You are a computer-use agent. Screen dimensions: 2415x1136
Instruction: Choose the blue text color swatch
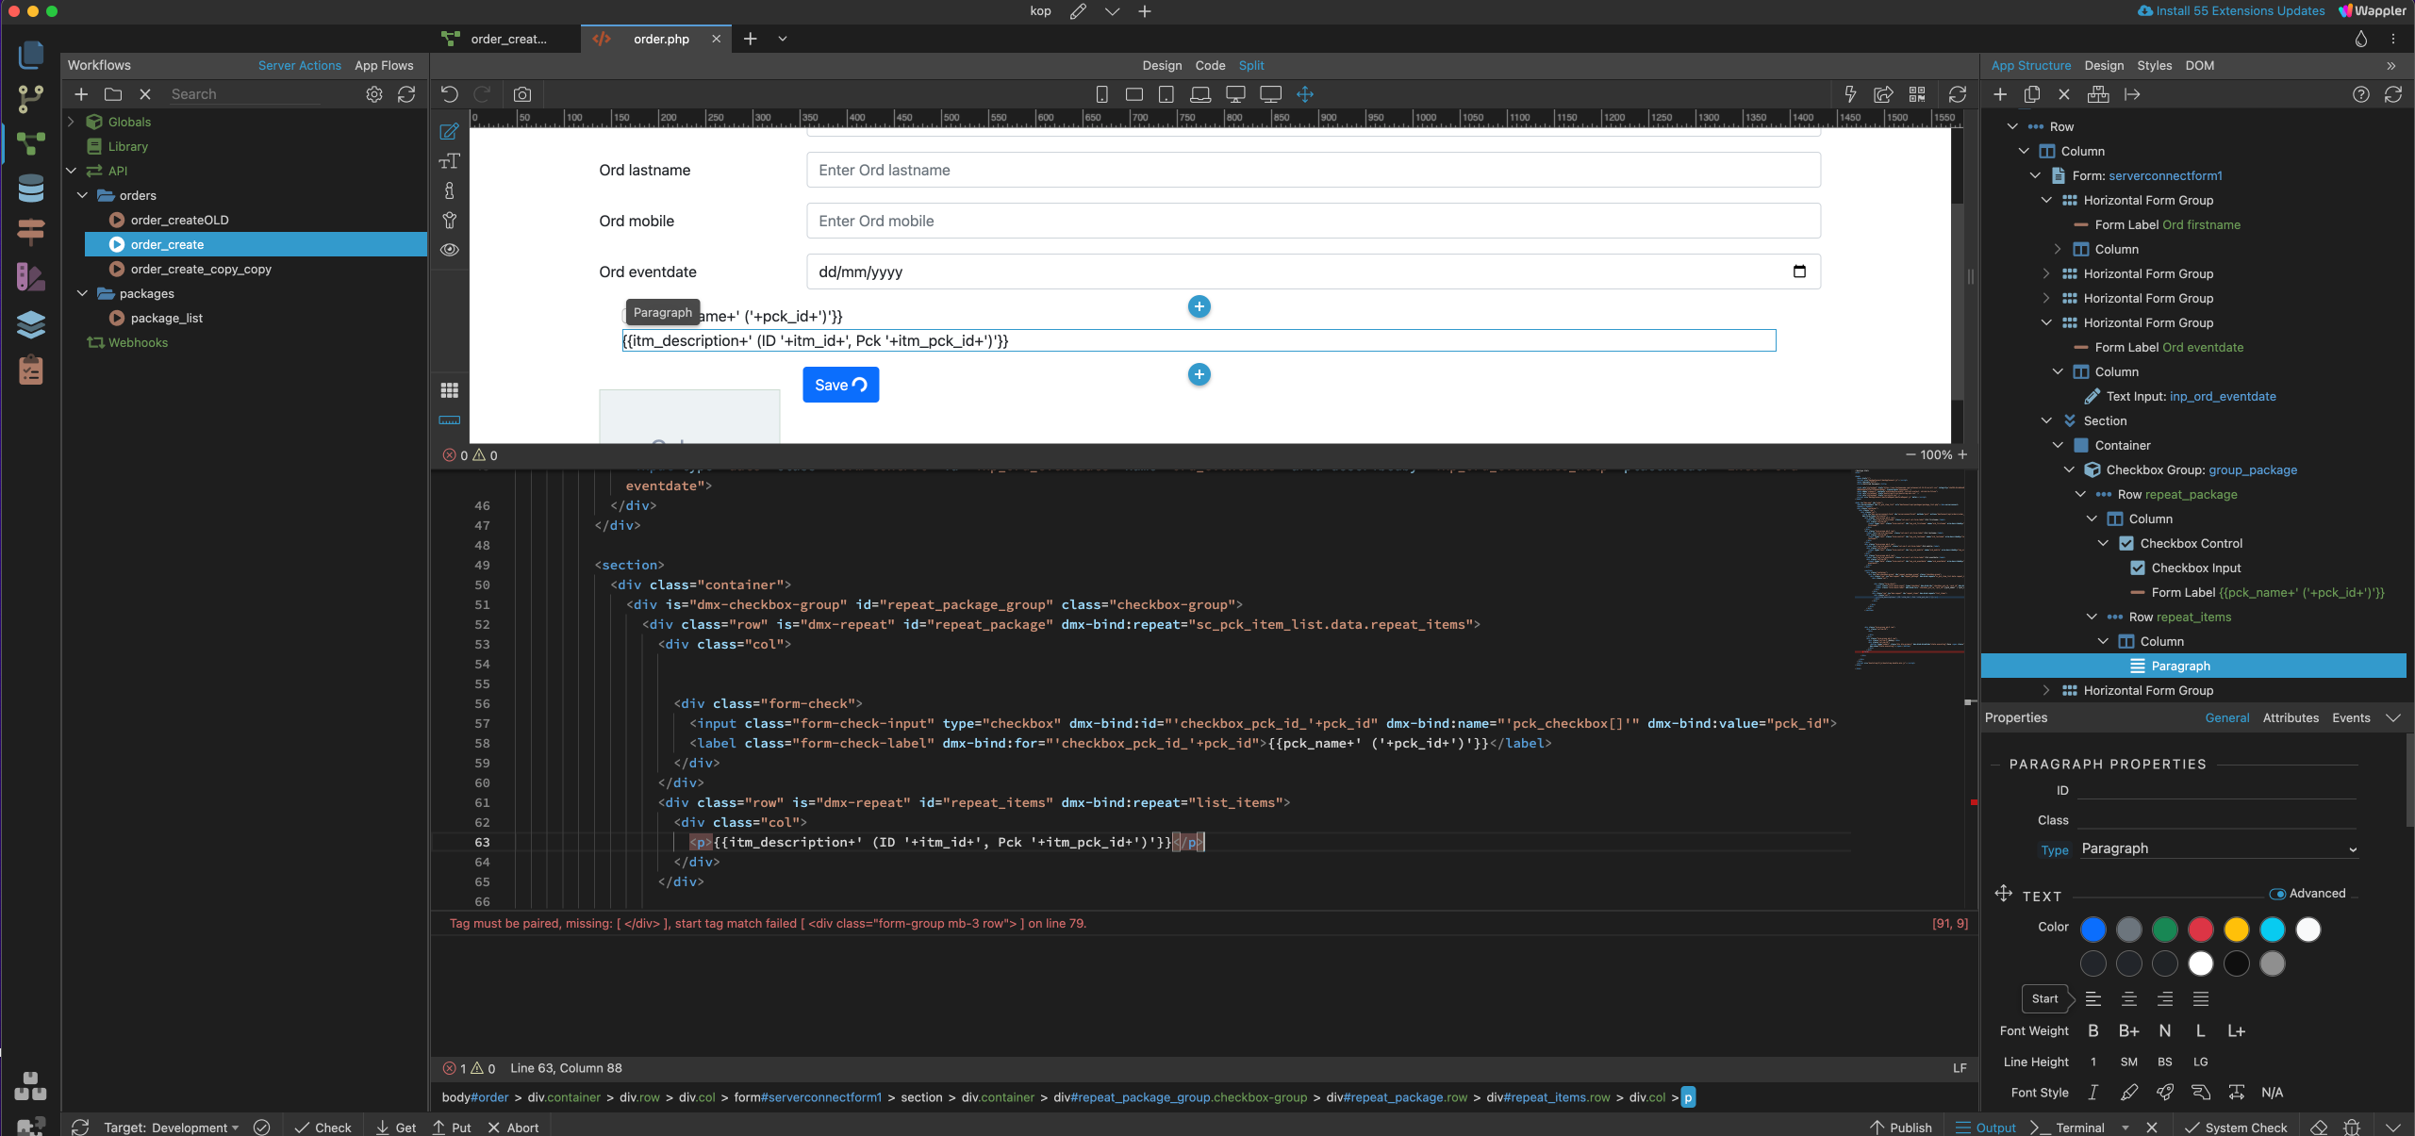click(x=2093, y=930)
